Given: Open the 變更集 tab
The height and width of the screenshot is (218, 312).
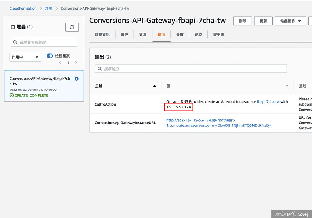Looking at the screenshot, I should pos(218,34).
